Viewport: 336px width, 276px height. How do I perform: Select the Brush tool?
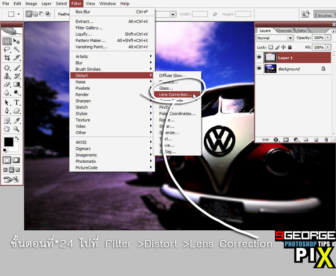click(16, 68)
